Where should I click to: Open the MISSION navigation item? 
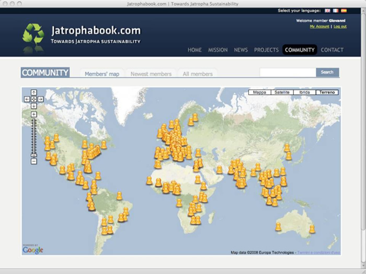click(x=218, y=50)
